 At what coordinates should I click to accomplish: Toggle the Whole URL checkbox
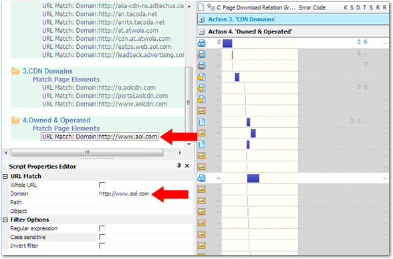102,185
